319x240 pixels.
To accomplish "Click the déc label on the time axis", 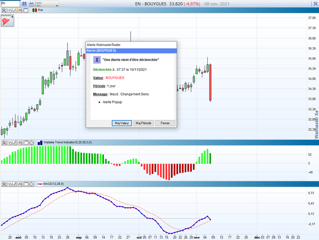I will point(257,237).
